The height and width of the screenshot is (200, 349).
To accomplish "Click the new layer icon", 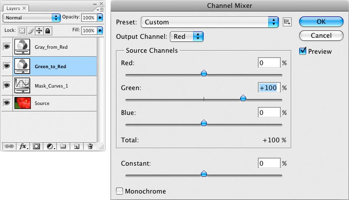I will click(x=77, y=147).
